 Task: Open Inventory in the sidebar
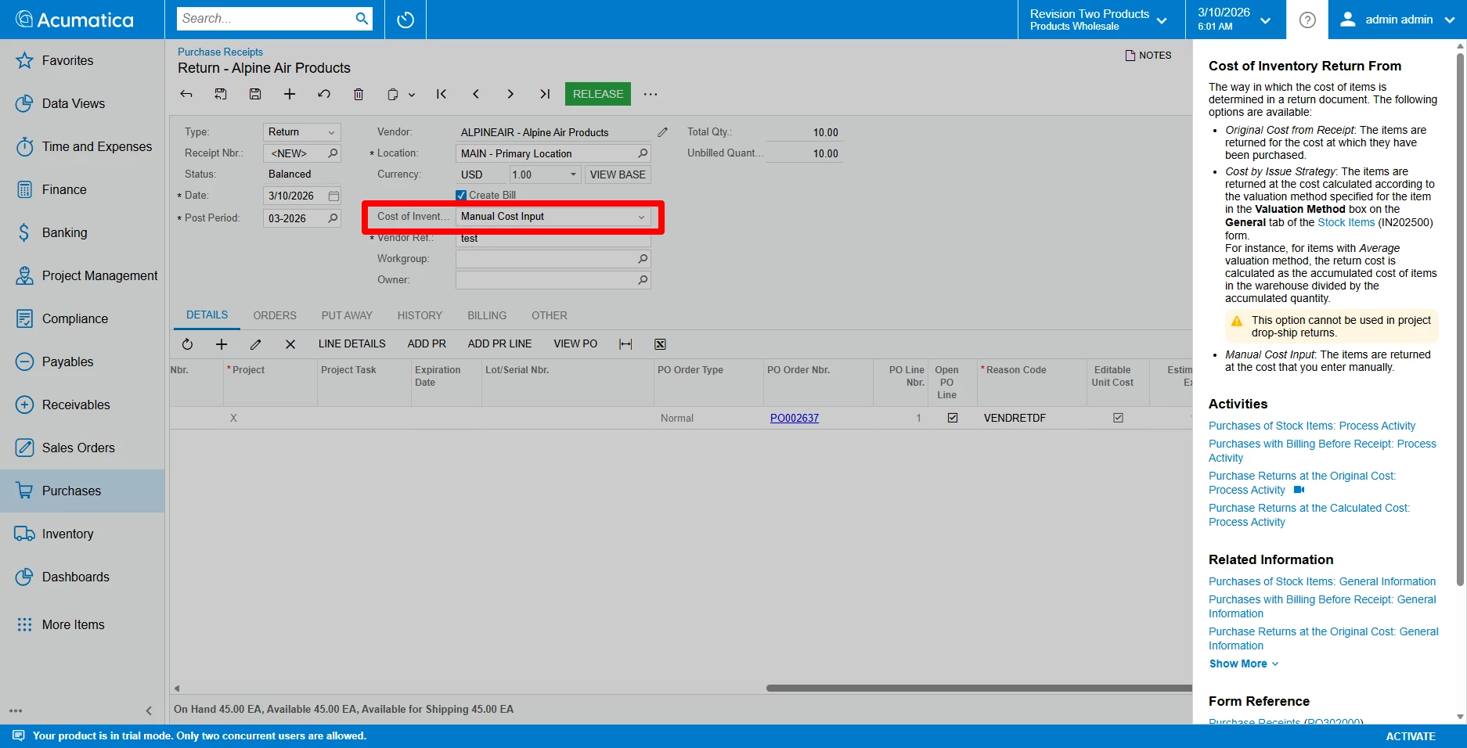coord(82,534)
